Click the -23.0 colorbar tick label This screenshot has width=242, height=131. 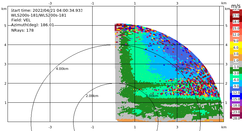[x=236, y=112]
